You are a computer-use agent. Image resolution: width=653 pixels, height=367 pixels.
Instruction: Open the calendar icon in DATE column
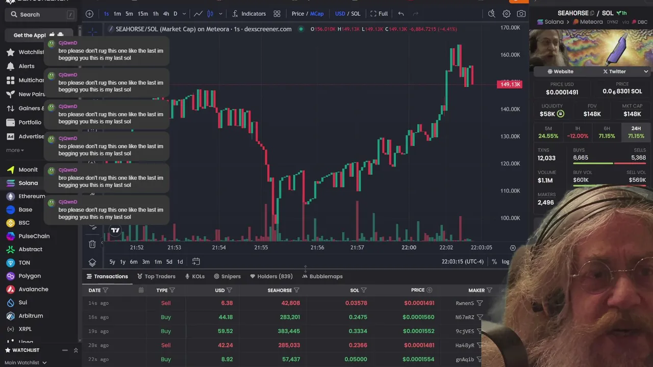pos(141,291)
